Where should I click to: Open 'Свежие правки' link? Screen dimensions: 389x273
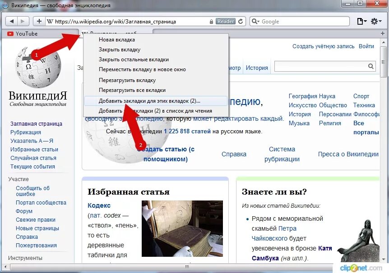pos(36,220)
